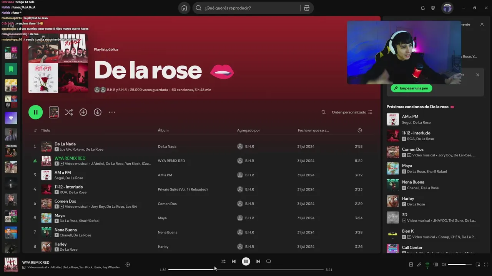Show lyrics with the microphone icon
The height and width of the screenshot is (276, 492).
(419, 264)
